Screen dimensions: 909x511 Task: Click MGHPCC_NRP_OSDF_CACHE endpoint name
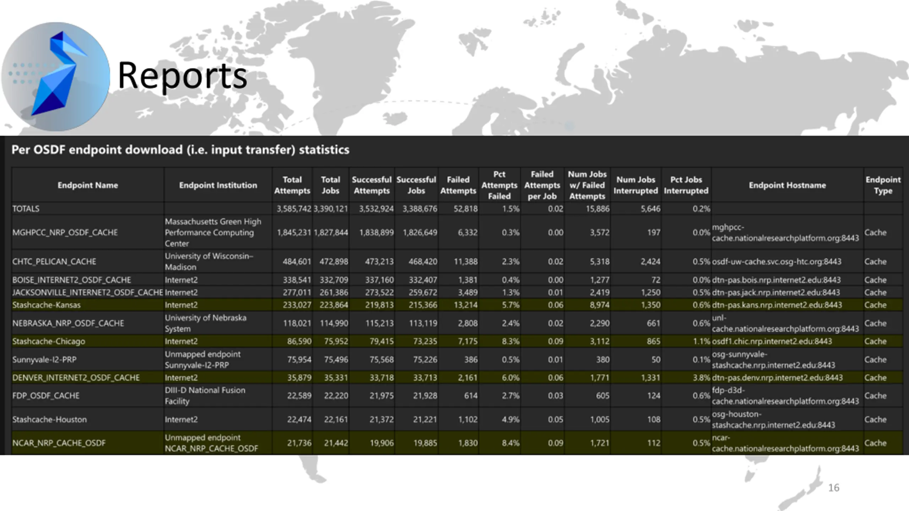[x=65, y=232]
